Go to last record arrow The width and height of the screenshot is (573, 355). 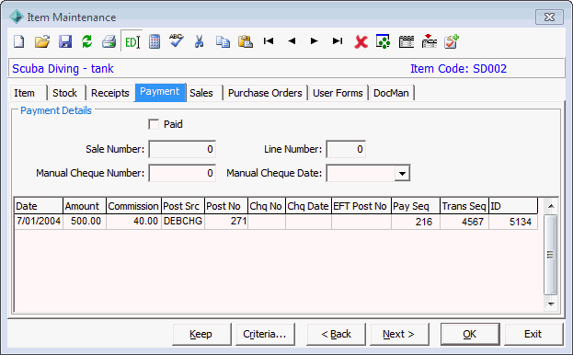click(338, 40)
